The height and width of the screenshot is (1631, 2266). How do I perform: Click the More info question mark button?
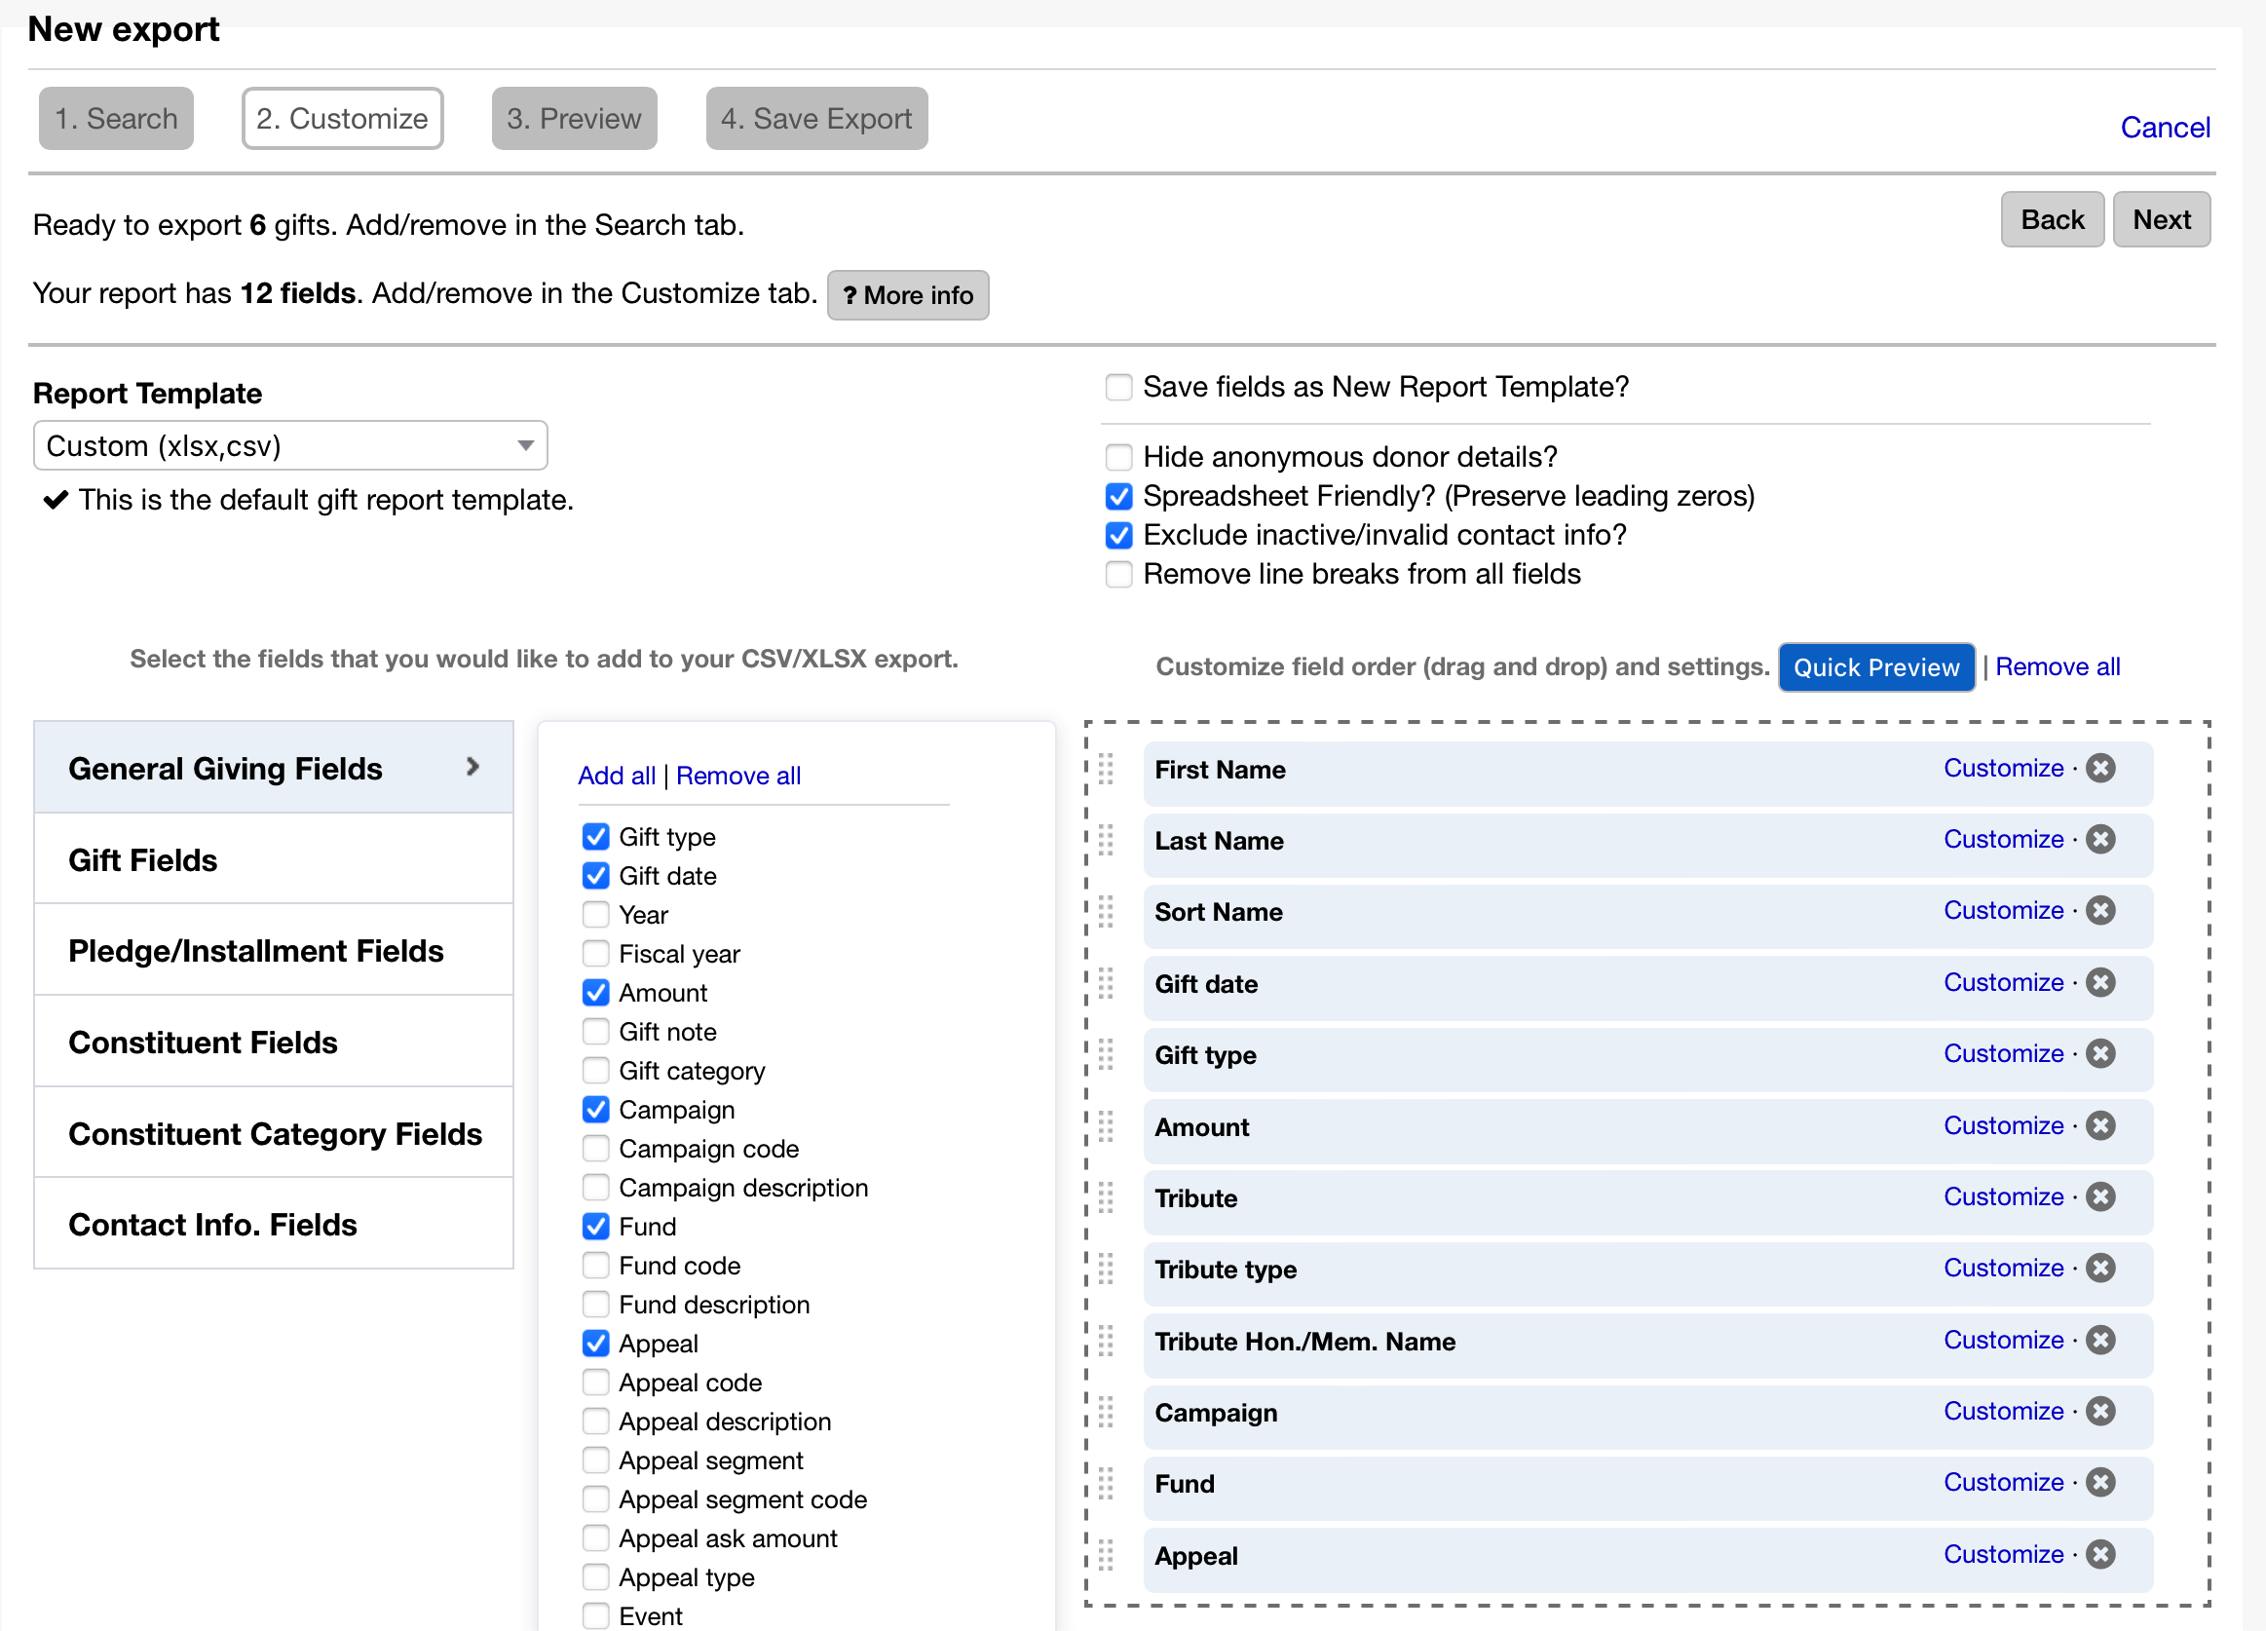[x=907, y=295]
